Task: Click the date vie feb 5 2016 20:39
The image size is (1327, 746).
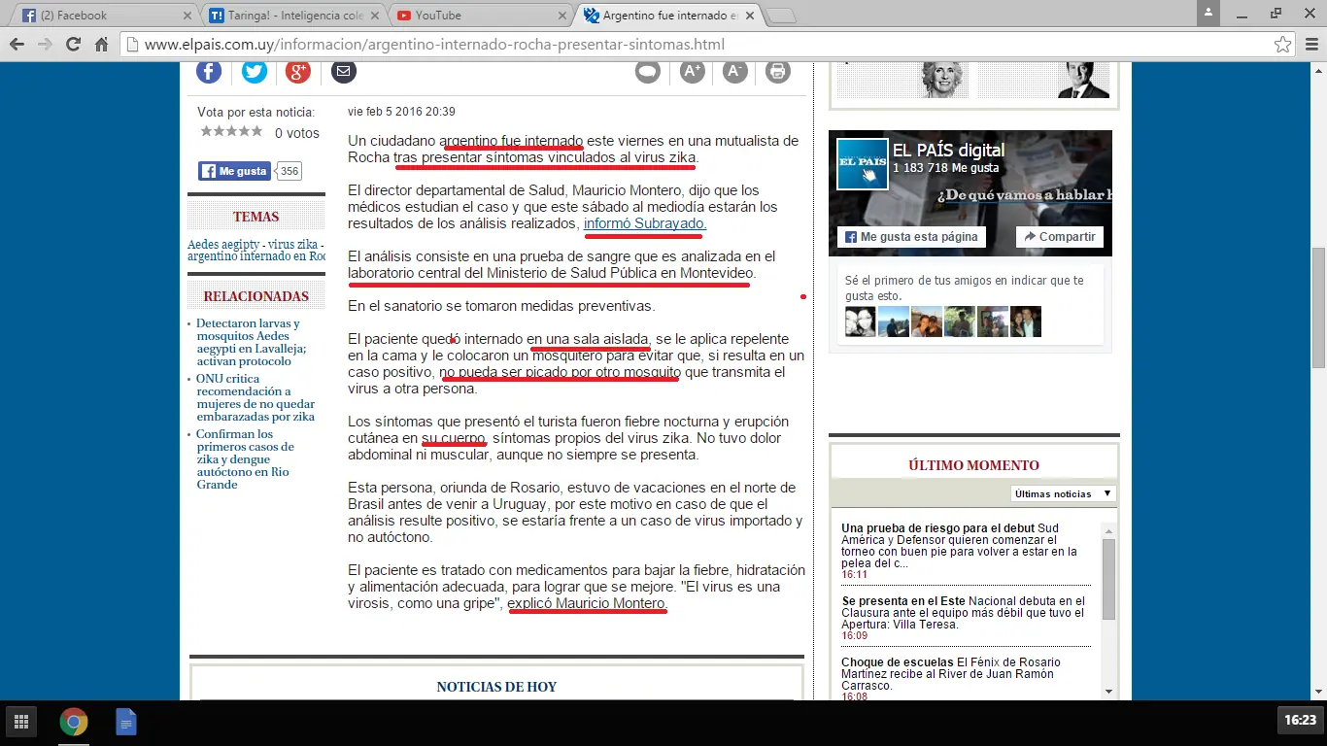Action: pos(401,112)
